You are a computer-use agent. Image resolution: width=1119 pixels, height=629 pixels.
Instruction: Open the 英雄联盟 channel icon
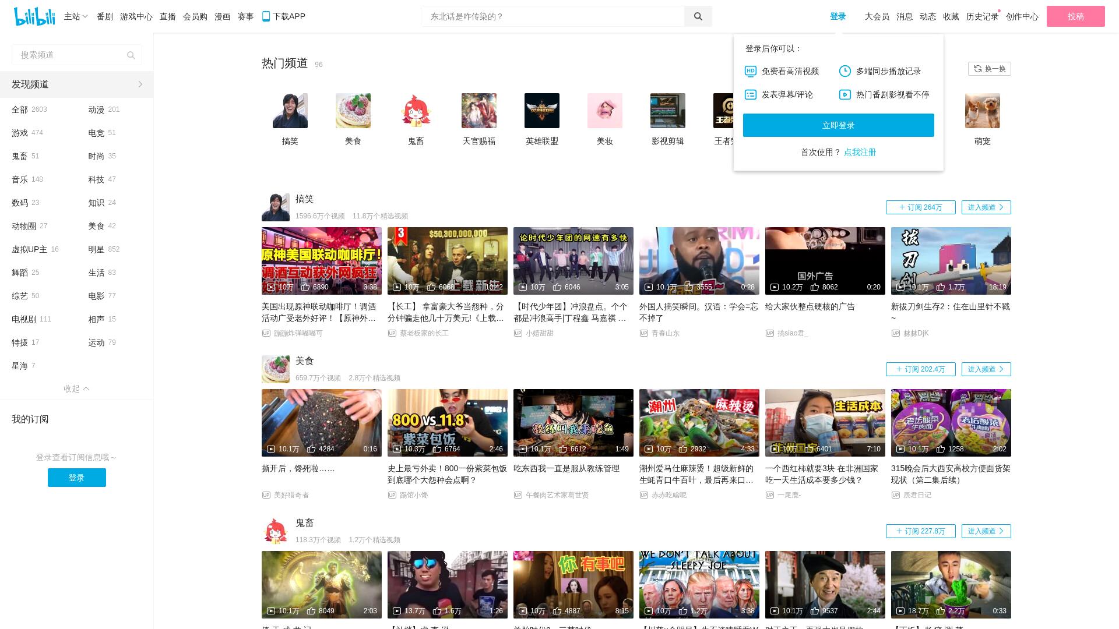542,111
